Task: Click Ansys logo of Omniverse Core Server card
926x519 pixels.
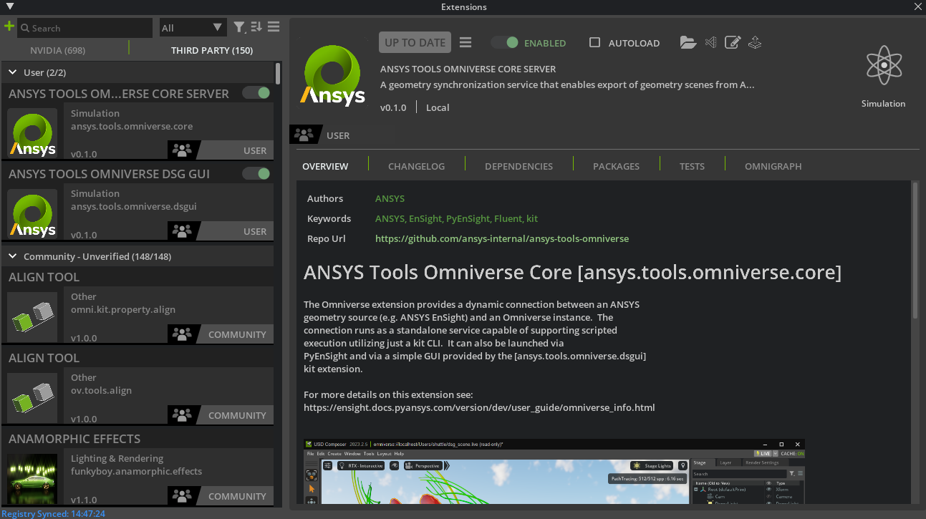Action: click(33, 133)
